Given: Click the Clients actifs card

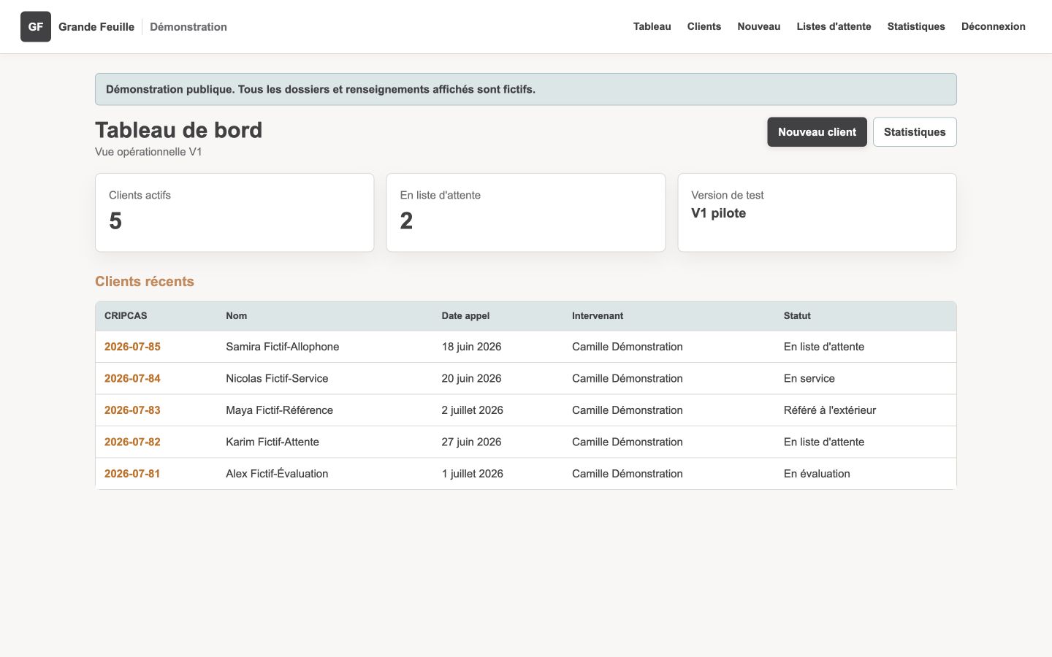Looking at the screenshot, I should 235,212.
